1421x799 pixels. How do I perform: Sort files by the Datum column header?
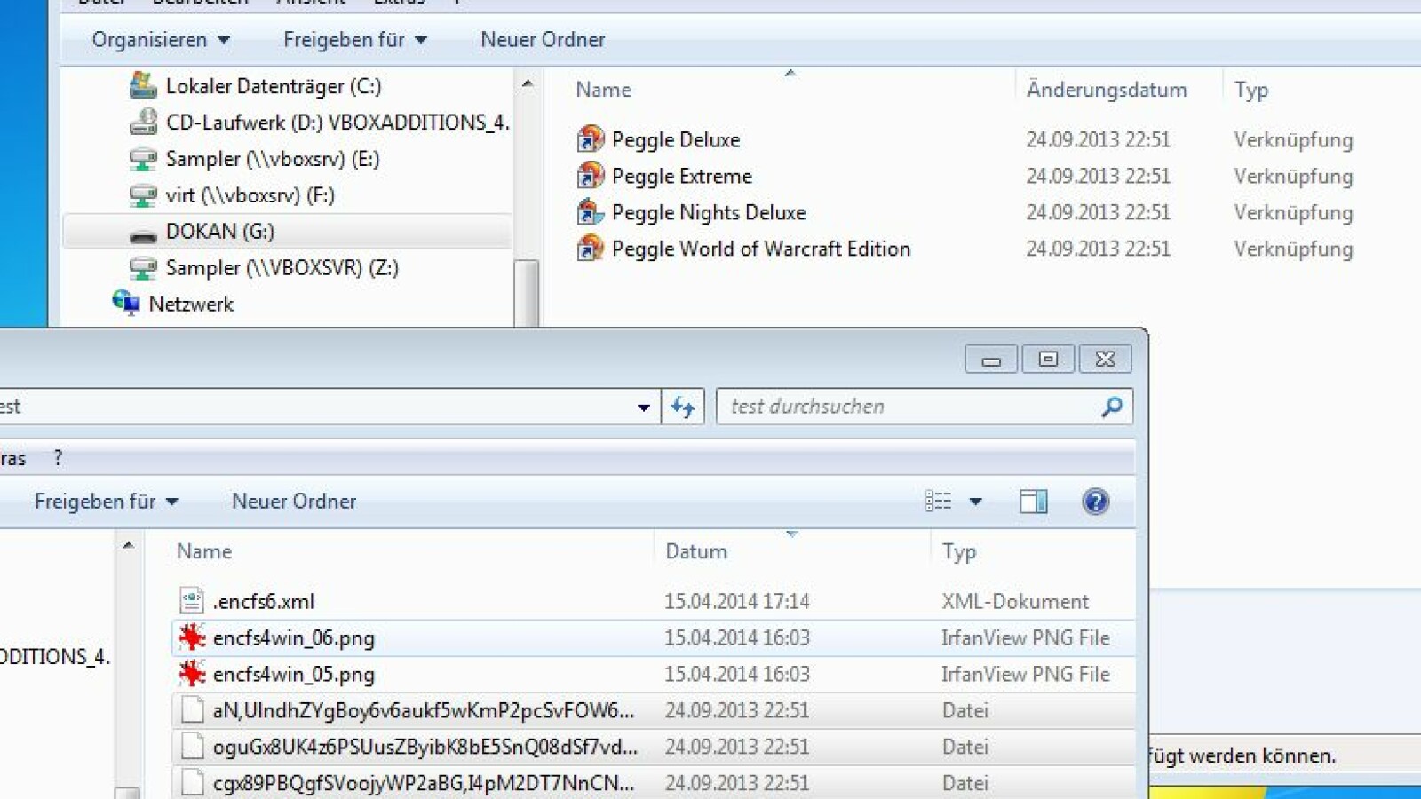click(x=696, y=551)
